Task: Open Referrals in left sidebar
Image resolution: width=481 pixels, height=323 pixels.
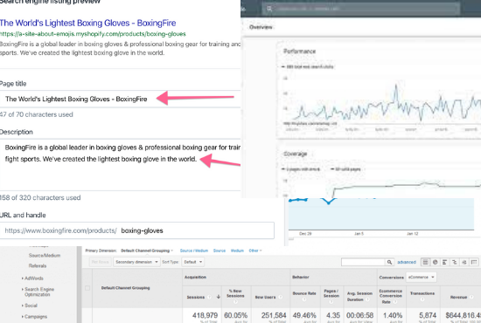Action: [x=38, y=265]
